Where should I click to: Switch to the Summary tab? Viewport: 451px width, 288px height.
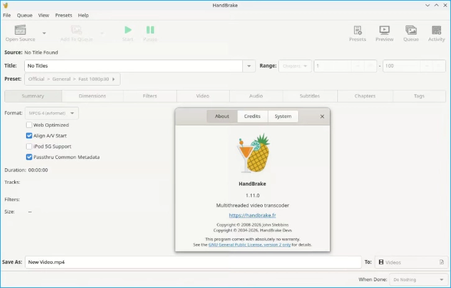33,96
